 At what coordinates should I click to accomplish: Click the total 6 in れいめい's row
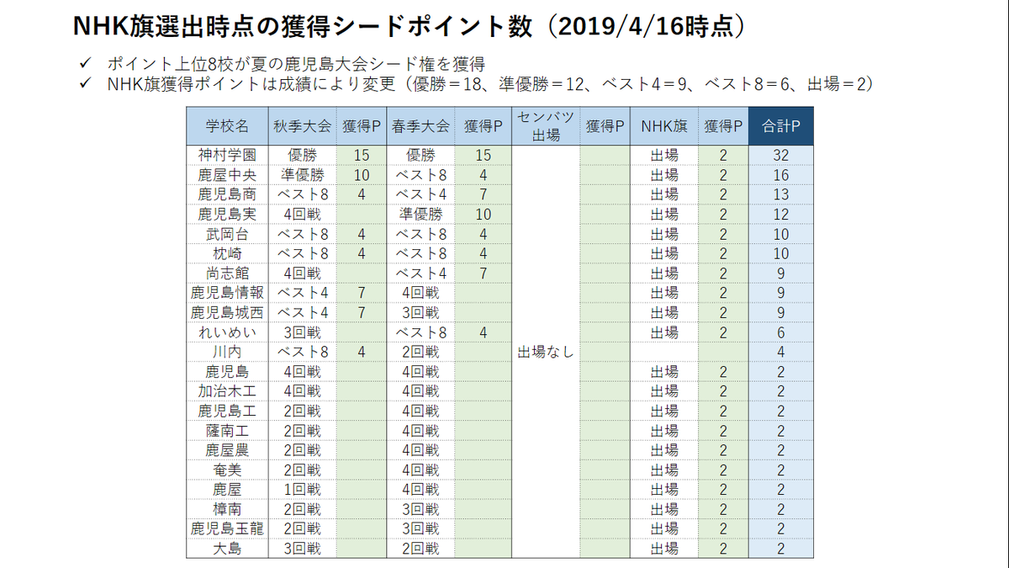781,332
